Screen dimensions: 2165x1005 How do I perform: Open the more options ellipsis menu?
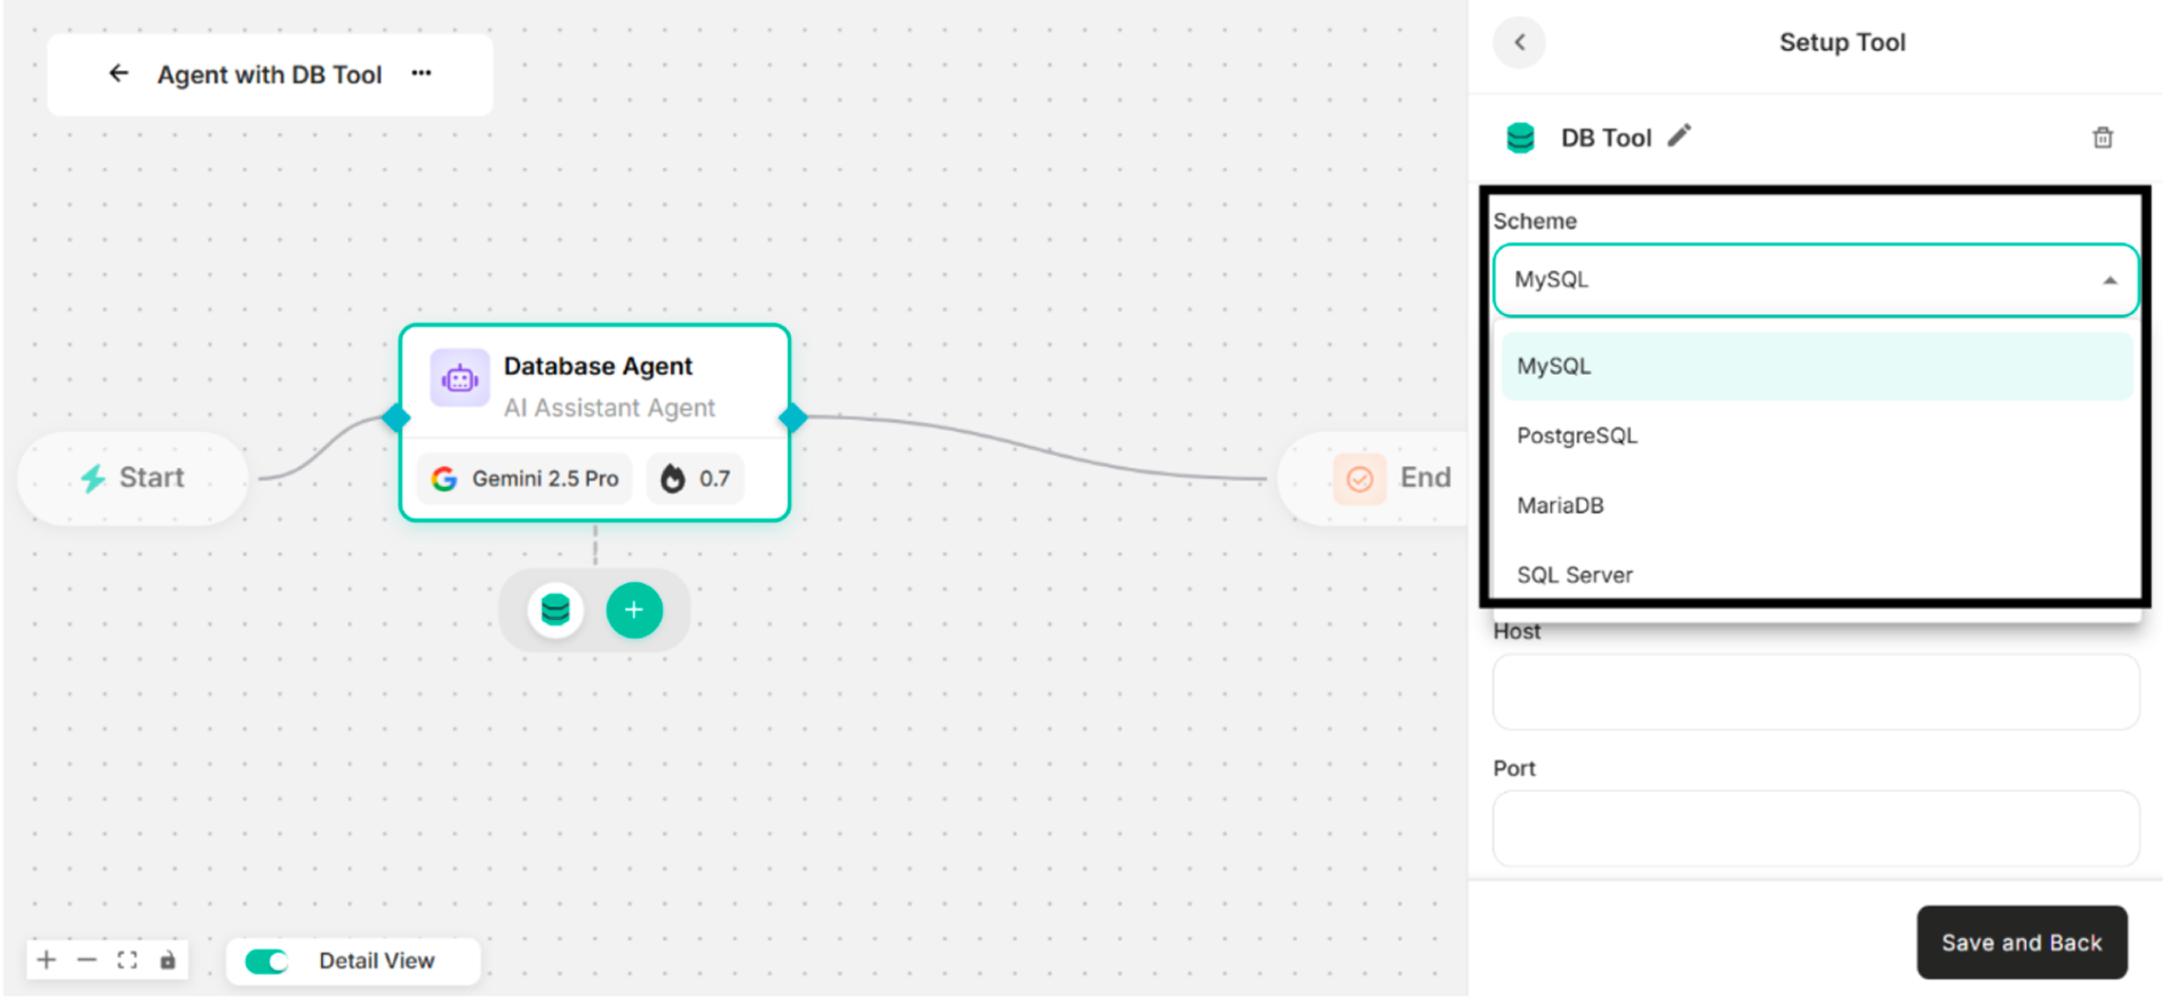[421, 74]
